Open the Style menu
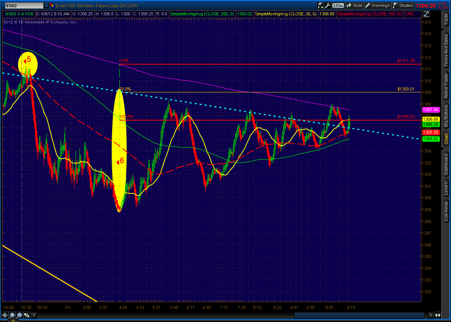451x322 pixels. [x=354, y=5]
